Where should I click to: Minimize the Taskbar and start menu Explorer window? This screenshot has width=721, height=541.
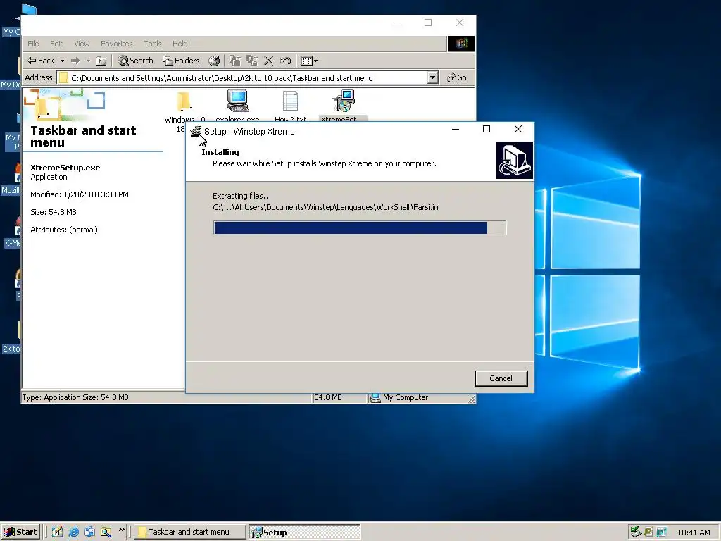(397, 23)
